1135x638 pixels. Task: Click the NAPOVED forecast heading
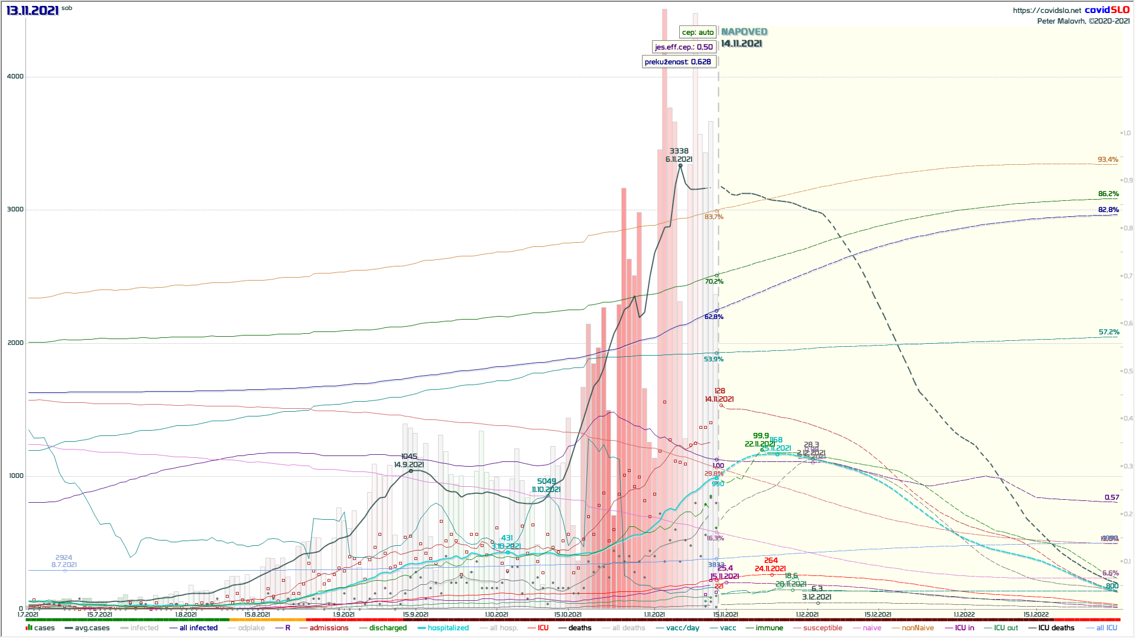tap(744, 32)
